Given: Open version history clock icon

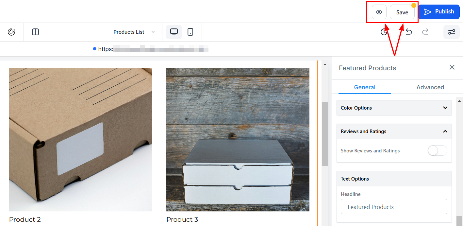Looking at the screenshot, I should [384, 32].
